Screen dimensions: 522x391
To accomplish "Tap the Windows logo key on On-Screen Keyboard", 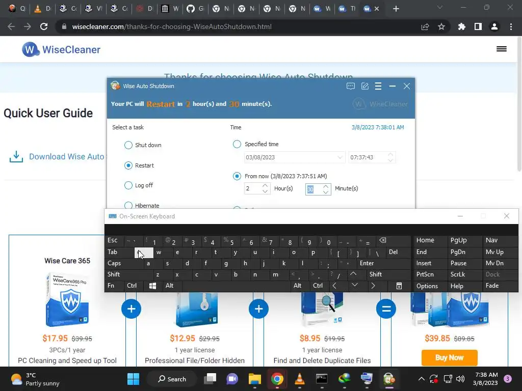I will (x=152, y=286).
